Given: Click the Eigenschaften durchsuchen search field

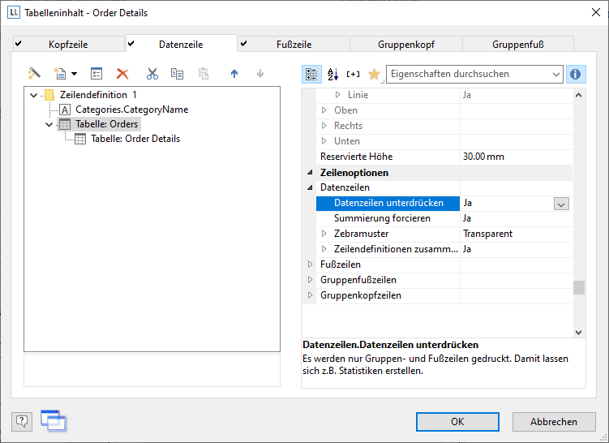Looking at the screenshot, I should pos(467,75).
